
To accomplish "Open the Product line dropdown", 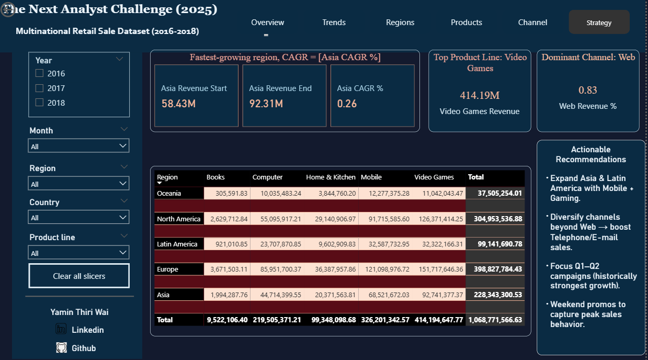I will [78, 253].
